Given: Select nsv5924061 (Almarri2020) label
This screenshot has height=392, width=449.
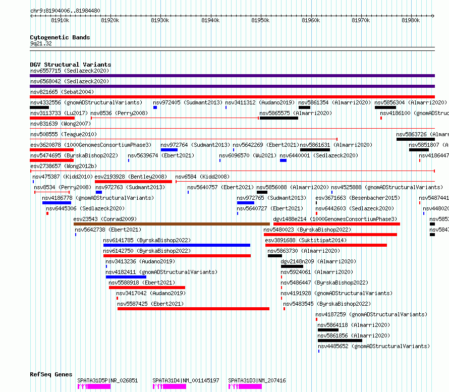Looking at the screenshot, I should [x=317, y=272].
